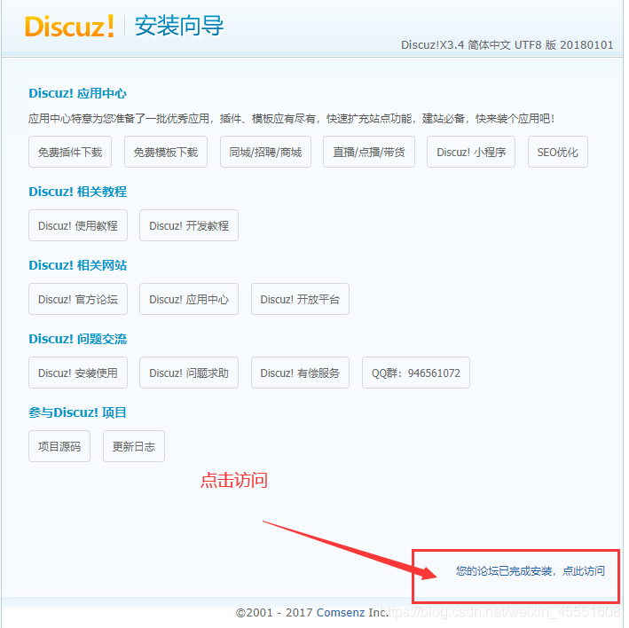Screen dimensions: 629x628
Task: Click the 应用中心特意为您准备了 description text
Action: 291,119
